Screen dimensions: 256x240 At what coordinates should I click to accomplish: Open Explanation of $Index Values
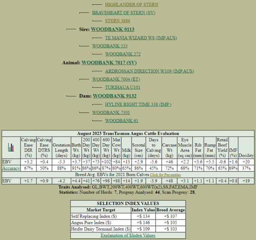[x=128, y=236]
